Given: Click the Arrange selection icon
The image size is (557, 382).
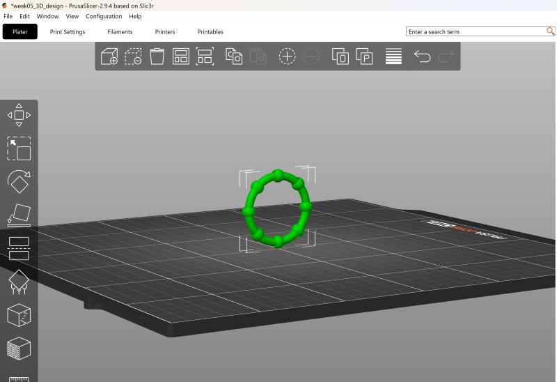Looking at the screenshot, I should point(205,56).
